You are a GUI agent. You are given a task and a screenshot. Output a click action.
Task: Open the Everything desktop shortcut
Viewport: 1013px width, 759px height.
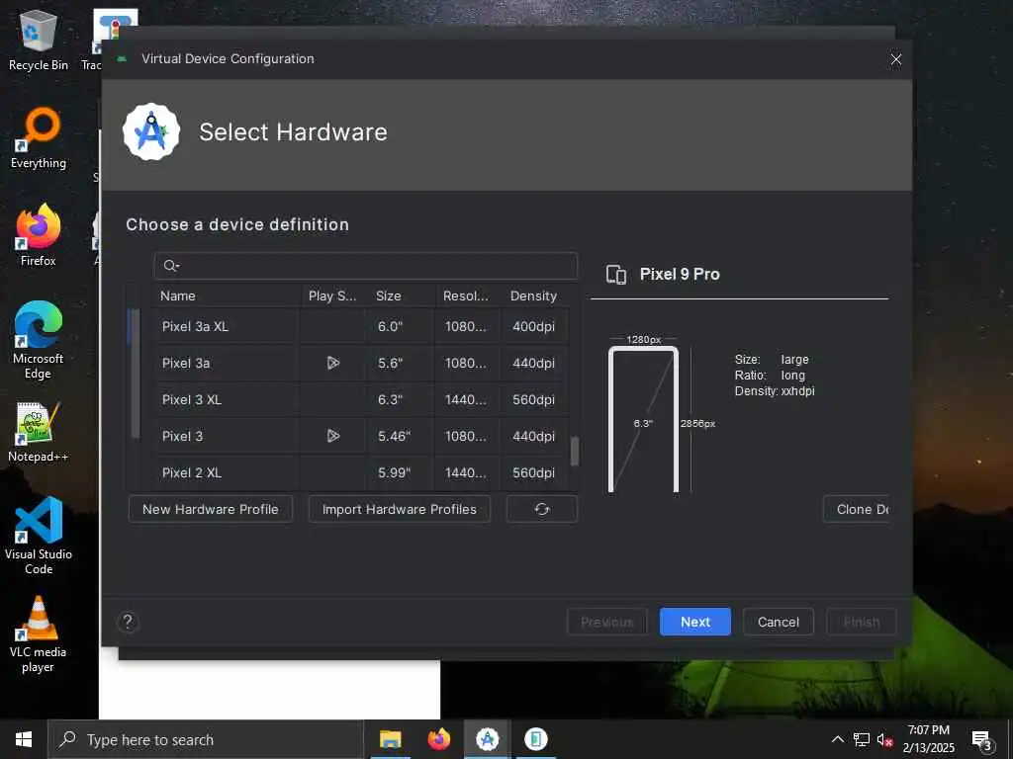tap(39, 138)
